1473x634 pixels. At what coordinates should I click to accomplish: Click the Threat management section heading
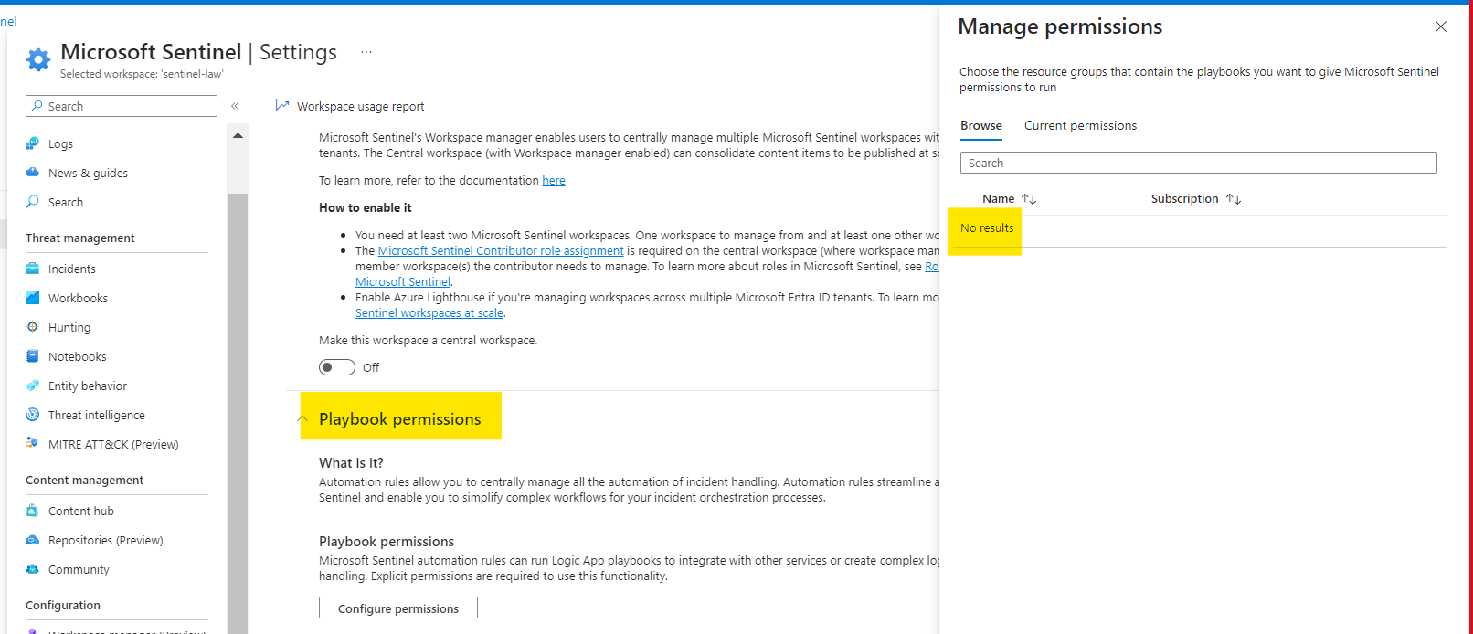[80, 238]
